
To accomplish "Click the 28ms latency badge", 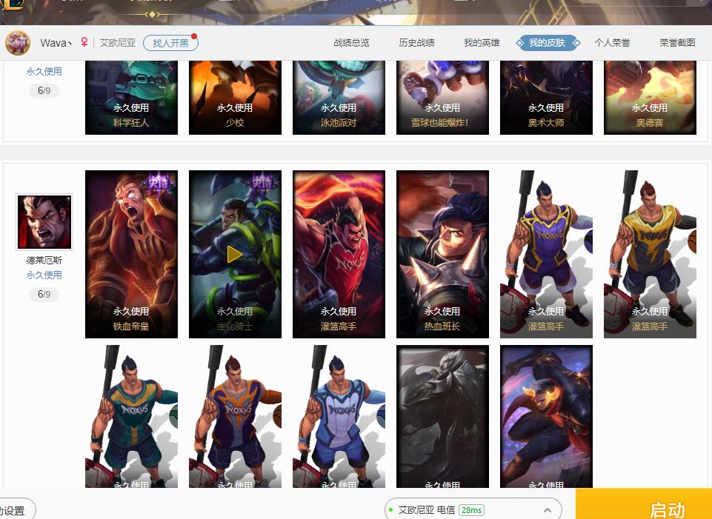I will [x=471, y=510].
